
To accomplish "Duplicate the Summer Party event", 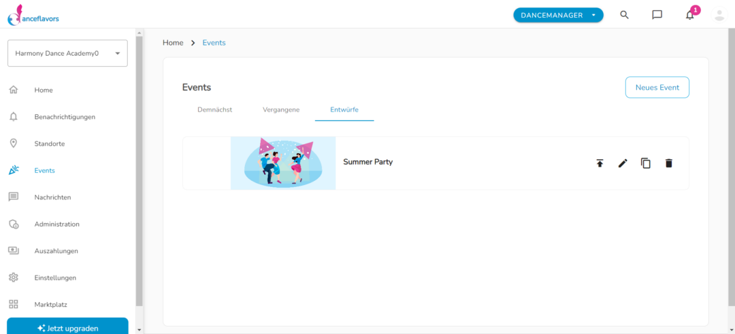I will pos(646,163).
